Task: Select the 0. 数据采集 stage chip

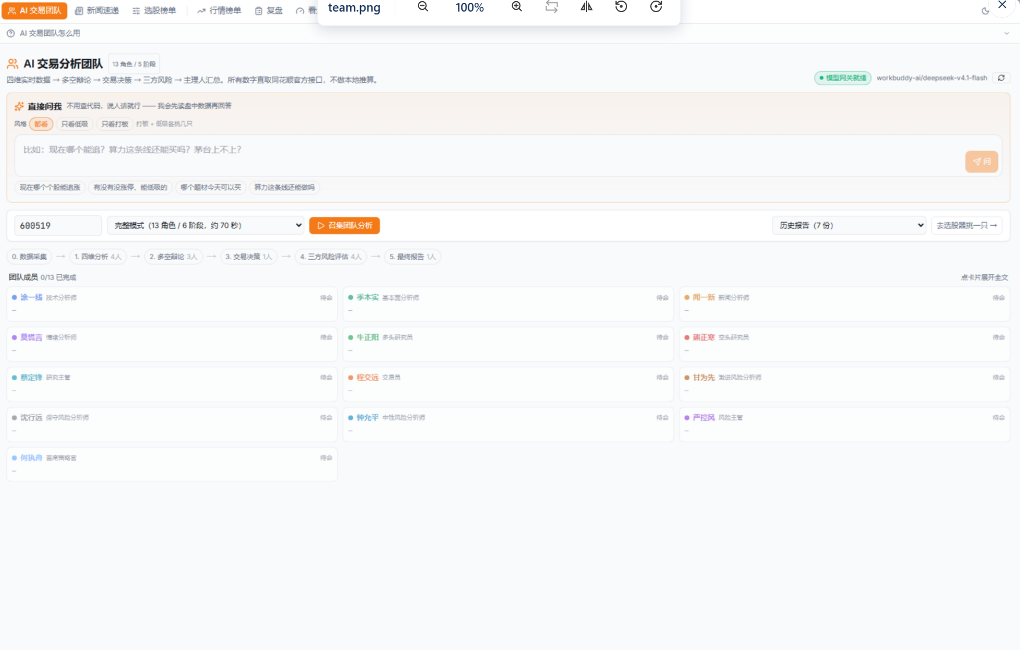Action: pyautogui.click(x=30, y=256)
